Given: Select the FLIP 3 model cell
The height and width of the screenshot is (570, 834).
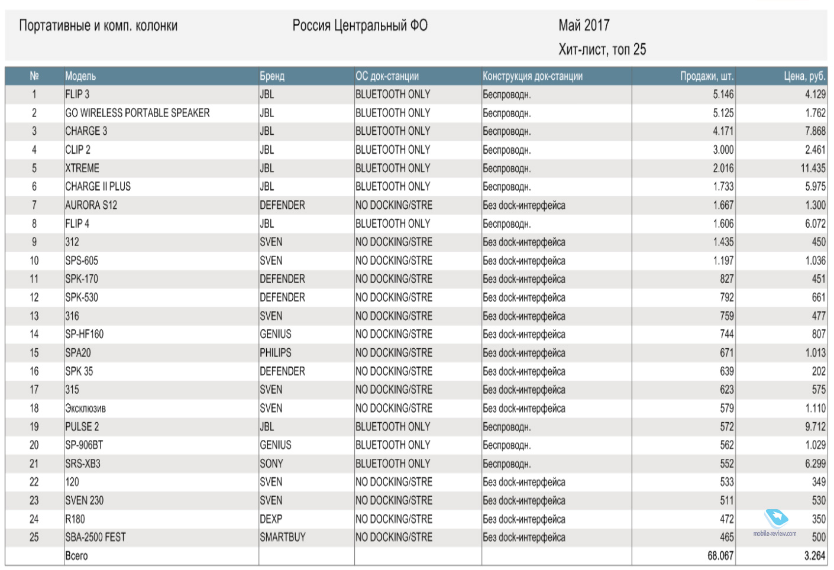Looking at the screenshot, I should (x=77, y=94).
